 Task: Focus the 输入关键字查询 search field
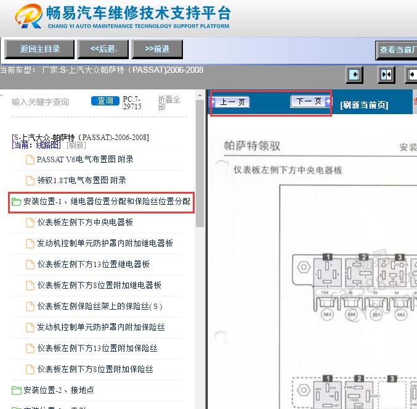pyautogui.click(x=49, y=102)
